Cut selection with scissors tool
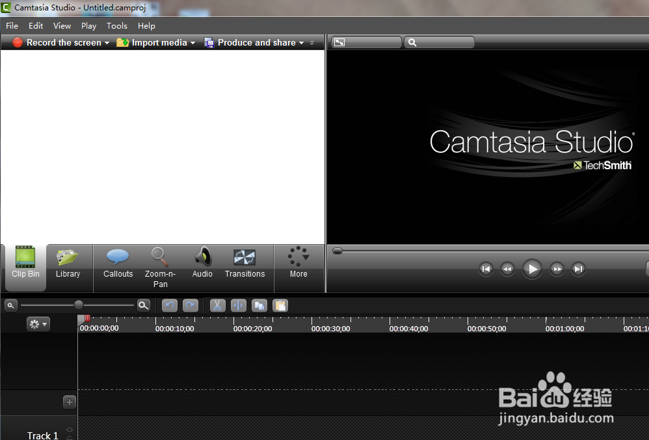Image resolution: width=649 pixels, height=440 pixels. pos(218,306)
